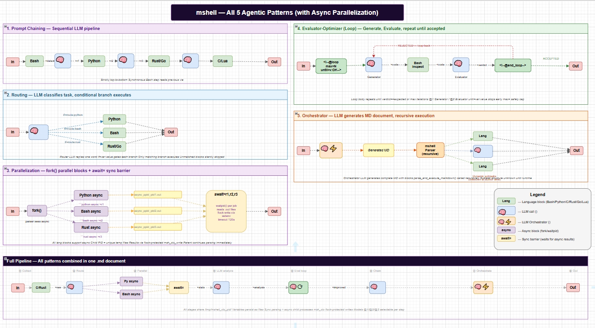595x328 pixels.
Task: Click the brain LLM icon after the Bash stage
Action: point(62,60)
